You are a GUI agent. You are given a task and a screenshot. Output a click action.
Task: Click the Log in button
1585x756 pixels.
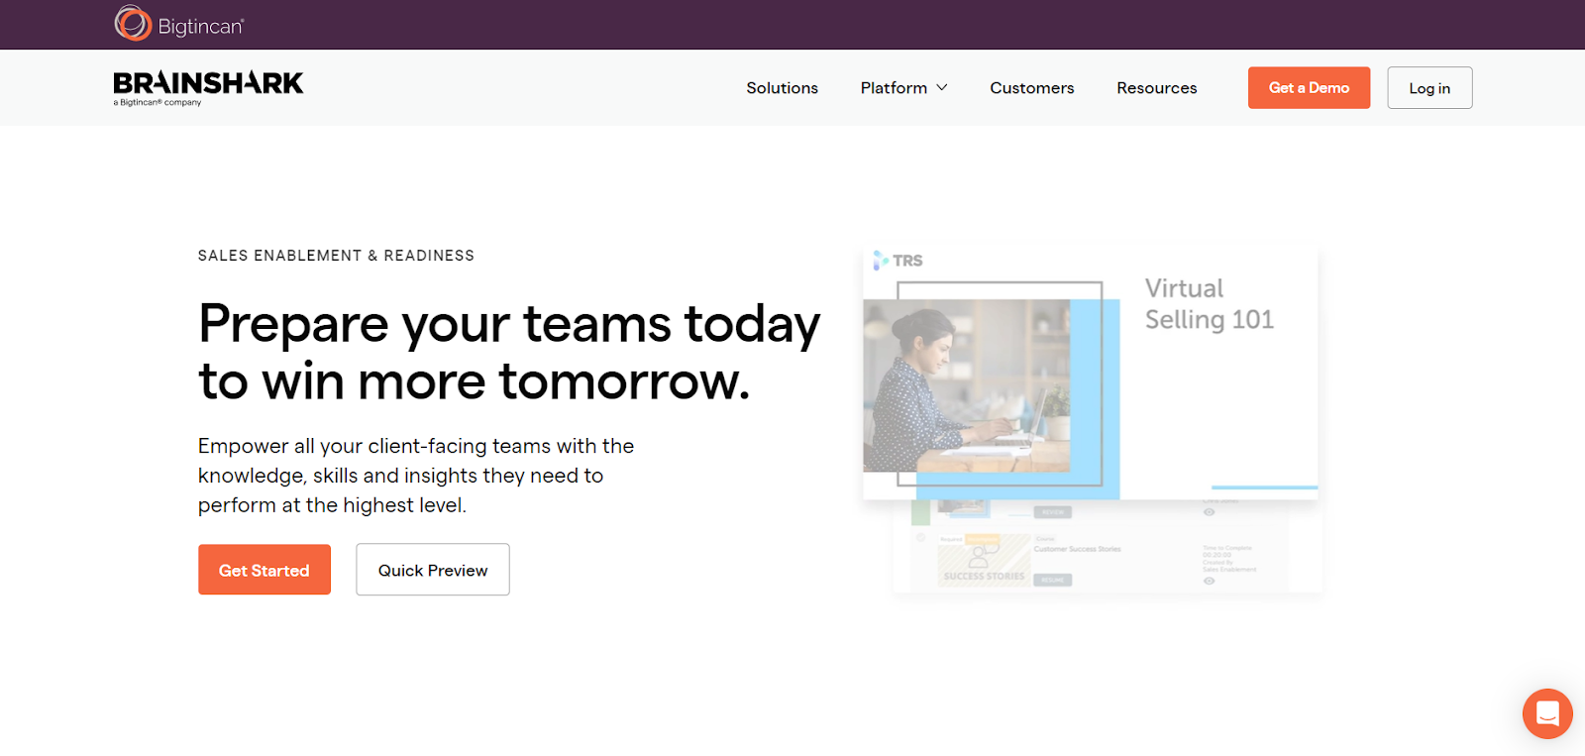[x=1429, y=88]
